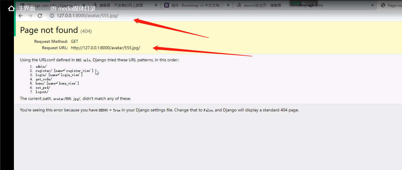Click the Page not found tab globe icon

click(383, 5)
